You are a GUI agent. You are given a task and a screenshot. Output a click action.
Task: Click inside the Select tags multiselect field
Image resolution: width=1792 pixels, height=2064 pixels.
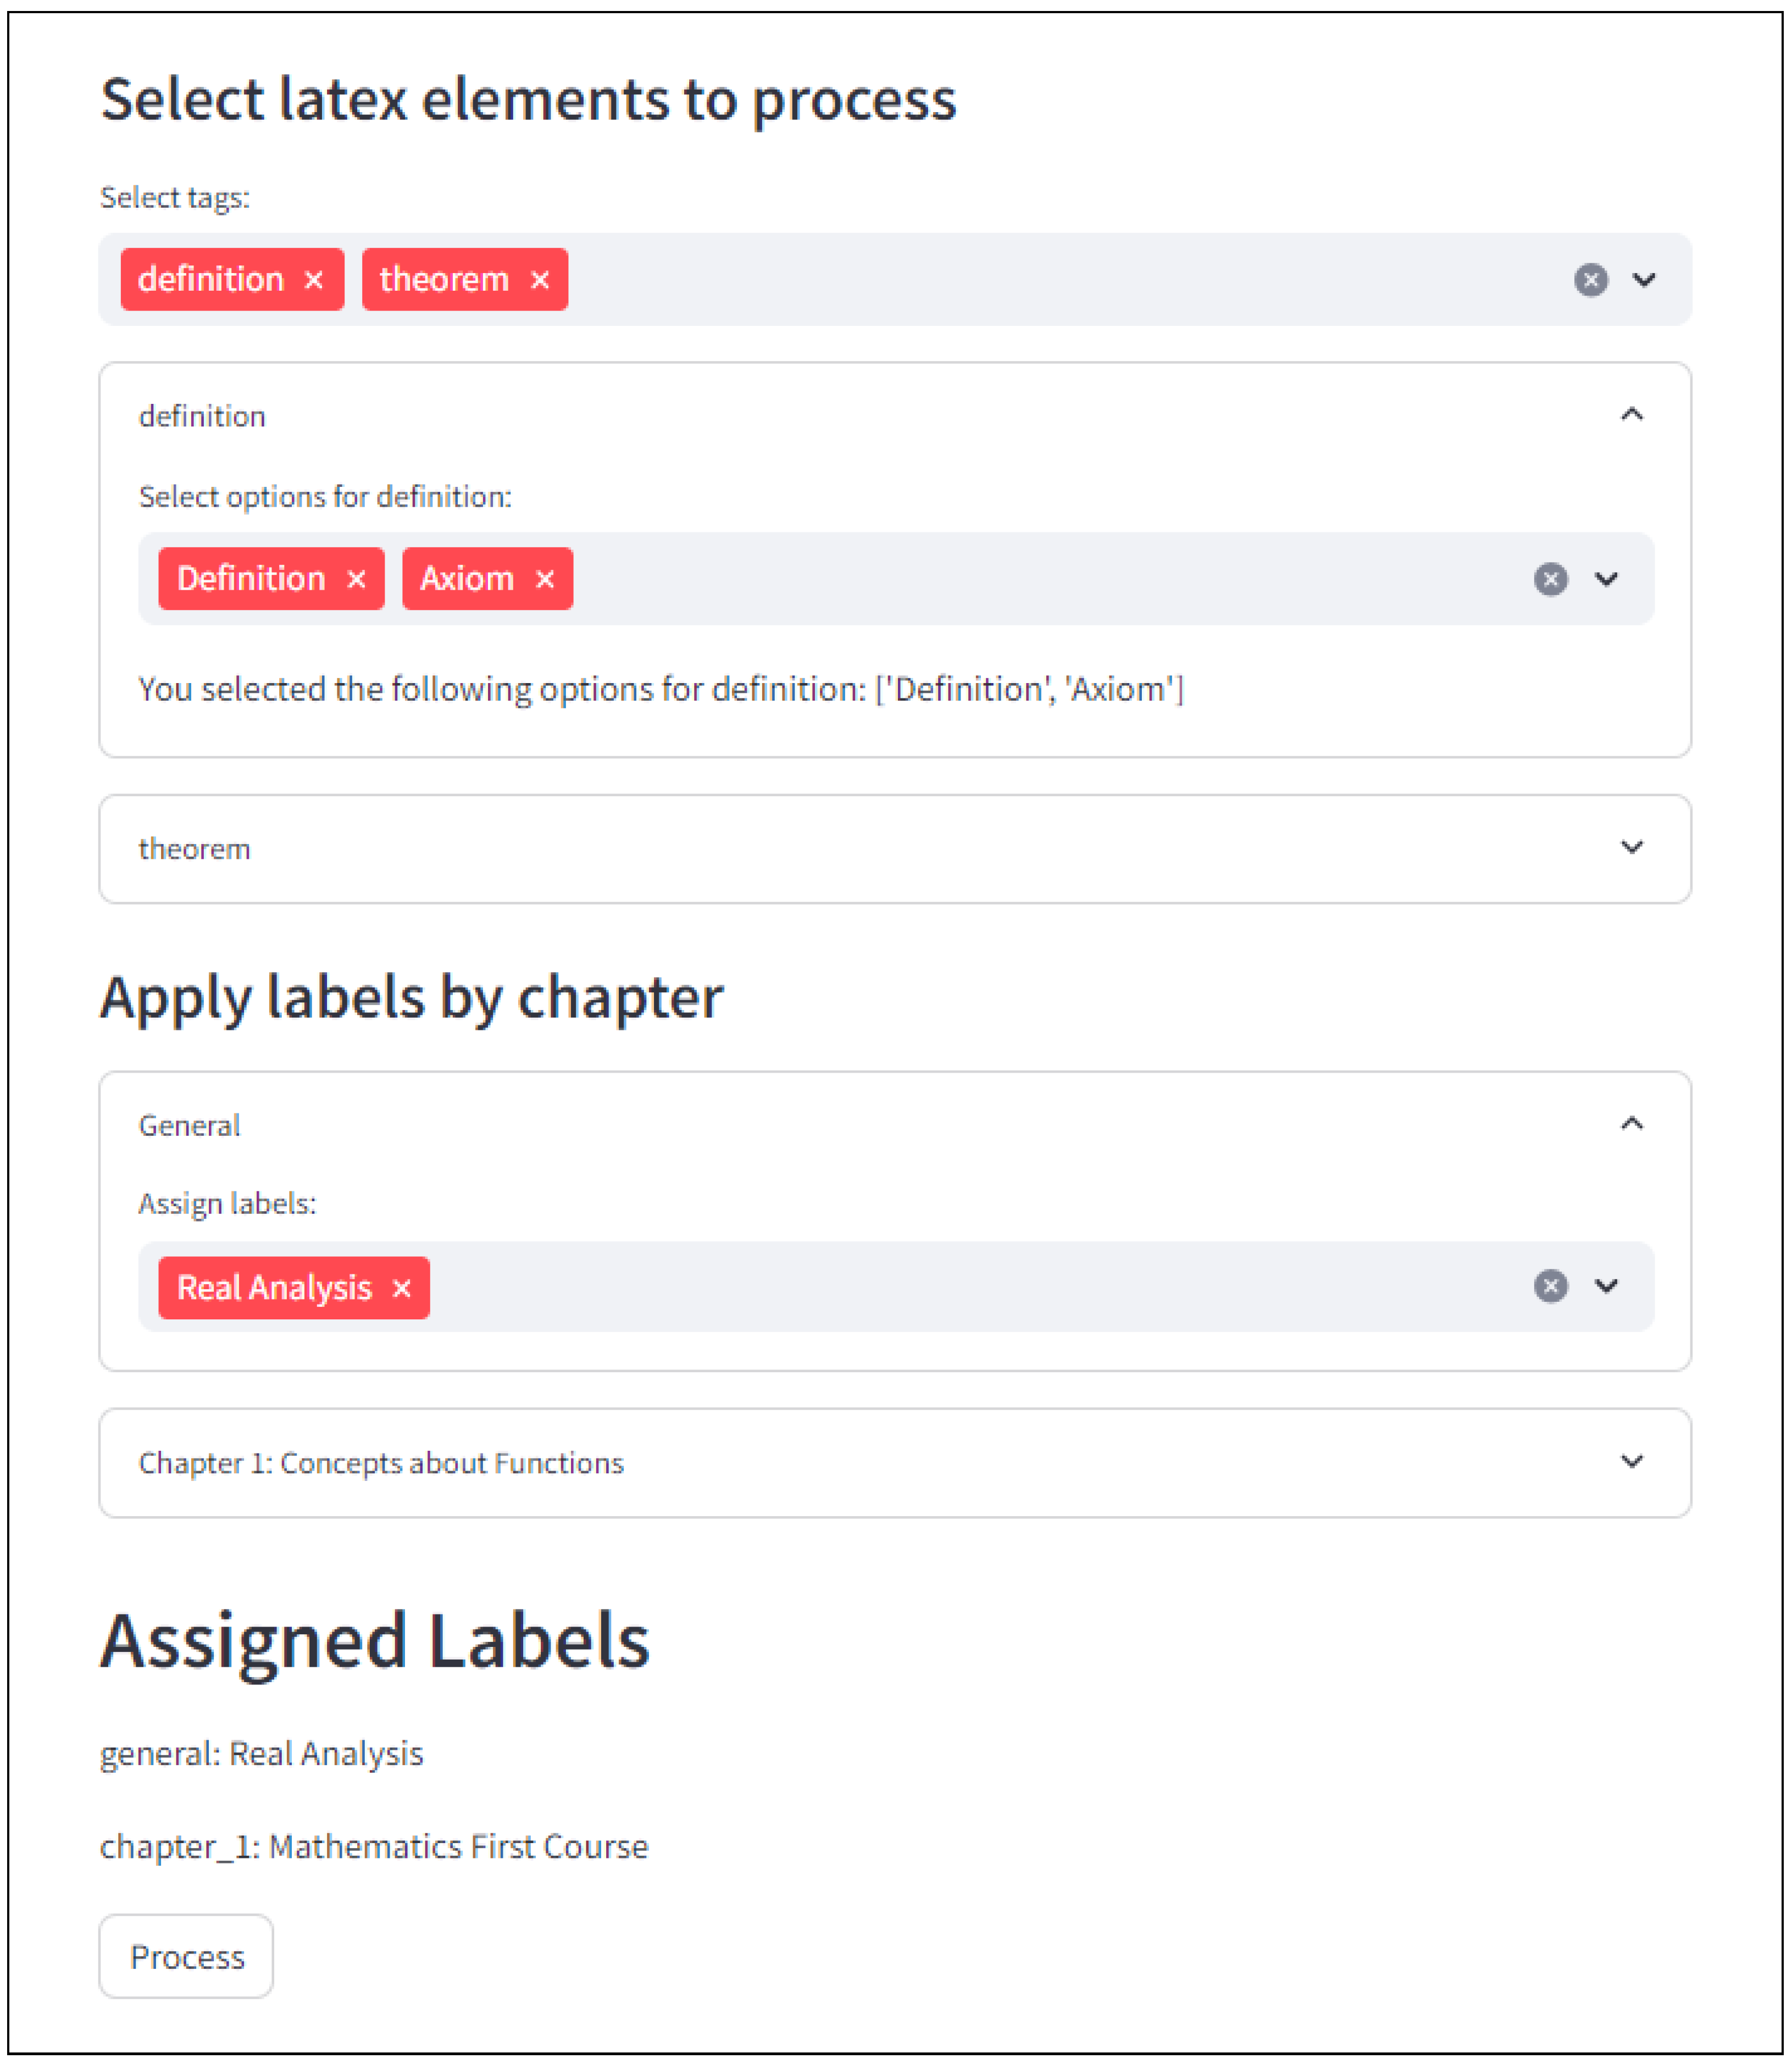[1060, 280]
